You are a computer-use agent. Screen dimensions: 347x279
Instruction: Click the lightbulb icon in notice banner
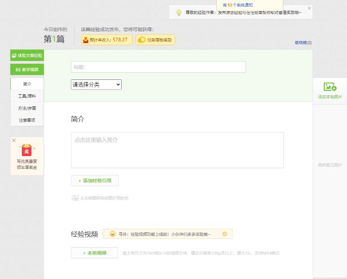179,13
